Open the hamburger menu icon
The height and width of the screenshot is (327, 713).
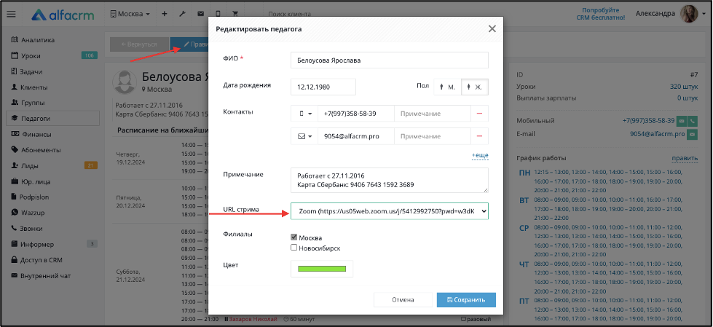tap(12, 14)
